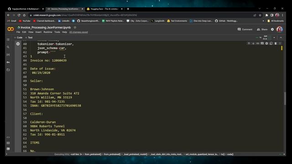Open a new browser tab
The height and width of the screenshot is (164, 292).
point(128,9)
